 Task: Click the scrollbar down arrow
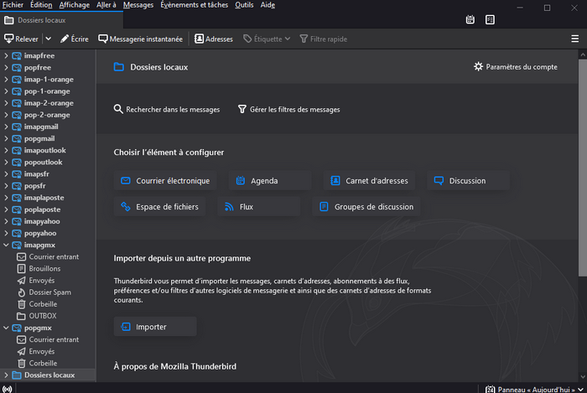[x=583, y=377]
